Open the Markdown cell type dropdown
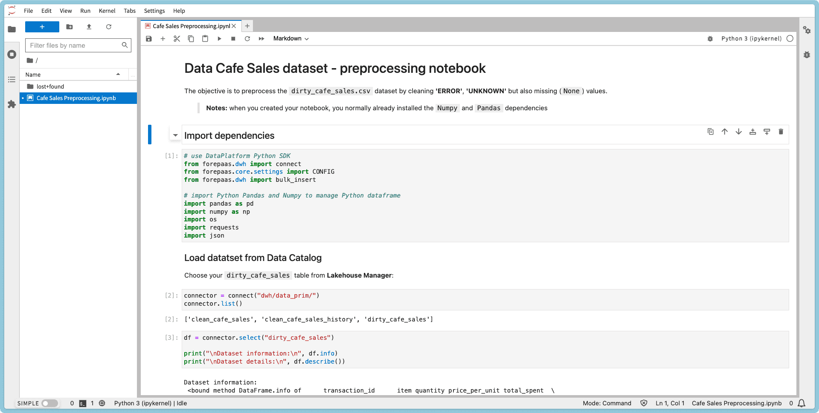 tap(291, 39)
